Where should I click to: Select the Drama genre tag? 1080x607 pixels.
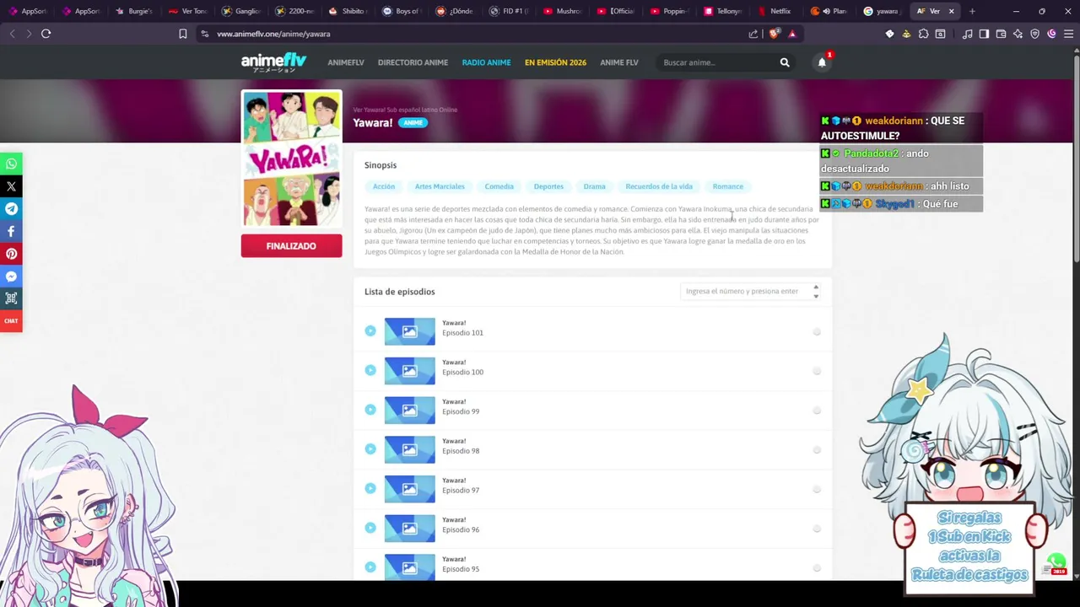pyautogui.click(x=594, y=186)
